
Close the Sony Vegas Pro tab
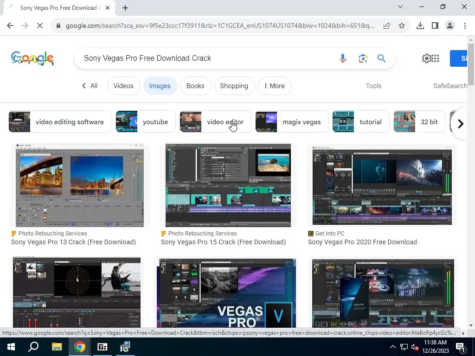108,8
